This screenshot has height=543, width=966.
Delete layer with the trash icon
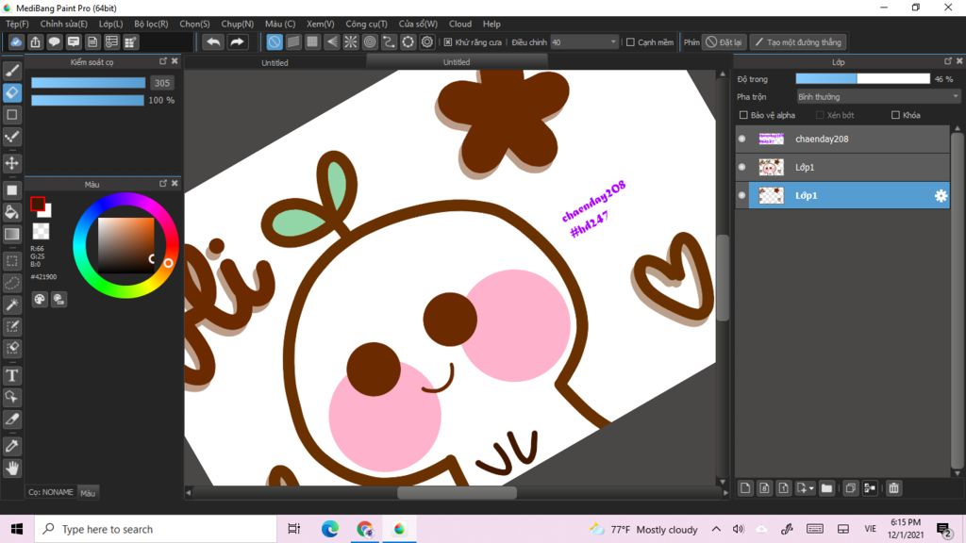(894, 488)
